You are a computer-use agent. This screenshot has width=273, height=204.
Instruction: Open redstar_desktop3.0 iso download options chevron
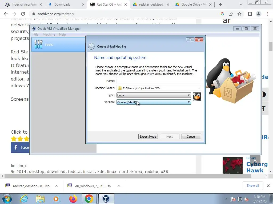(x=57, y=186)
